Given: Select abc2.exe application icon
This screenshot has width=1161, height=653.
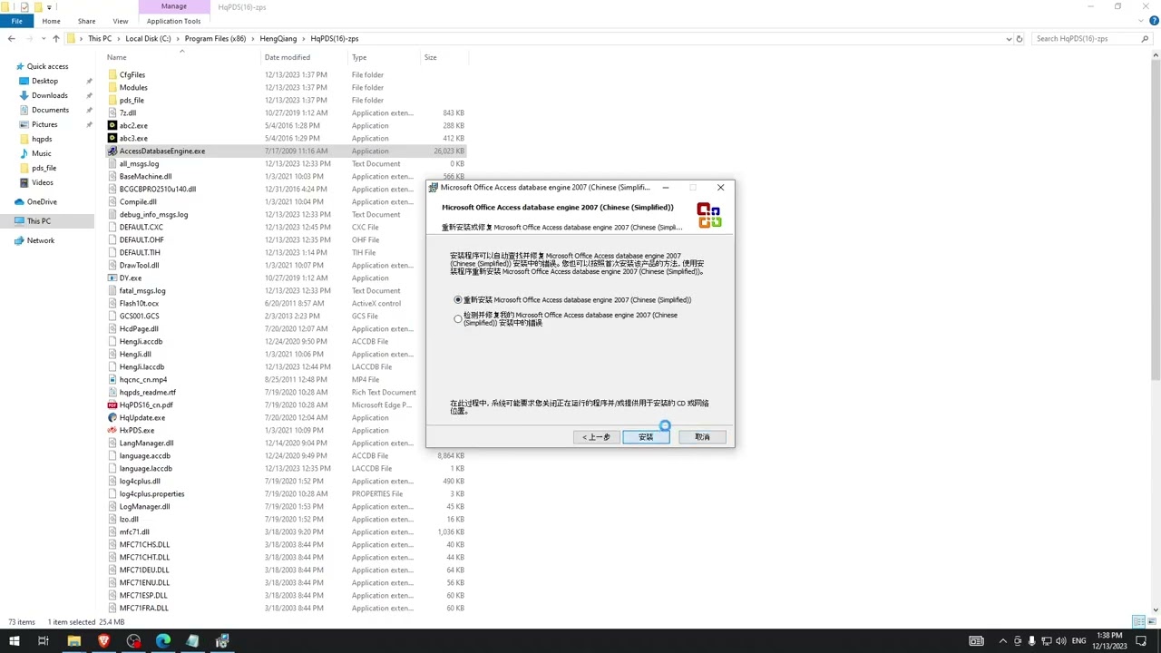Looking at the screenshot, I should [x=112, y=125].
